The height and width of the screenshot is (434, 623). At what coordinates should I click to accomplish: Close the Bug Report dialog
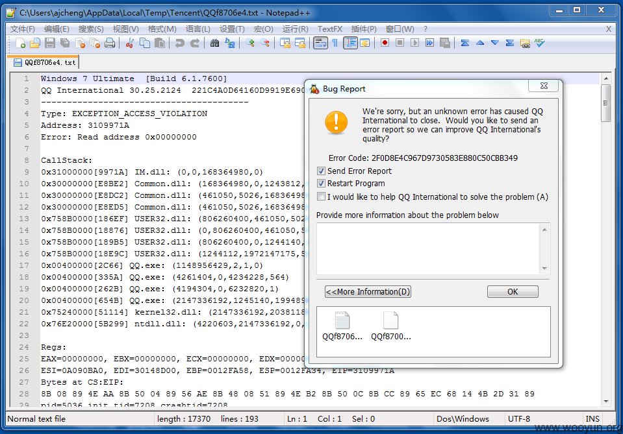coord(544,86)
